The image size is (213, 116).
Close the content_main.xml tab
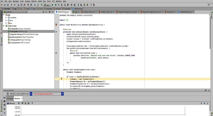pyautogui.click(x=114, y=12)
